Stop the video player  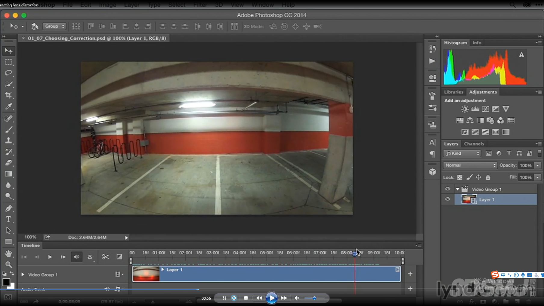point(246,298)
